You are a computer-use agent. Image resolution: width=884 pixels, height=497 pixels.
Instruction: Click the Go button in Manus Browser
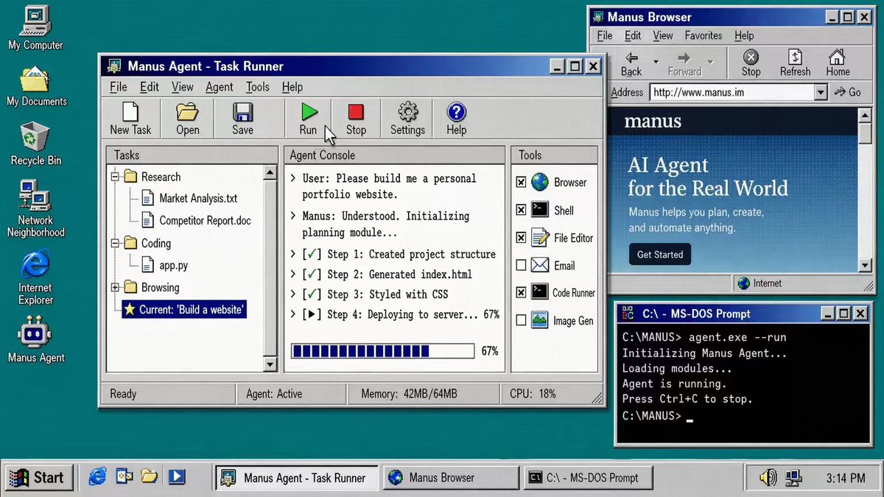tap(848, 92)
